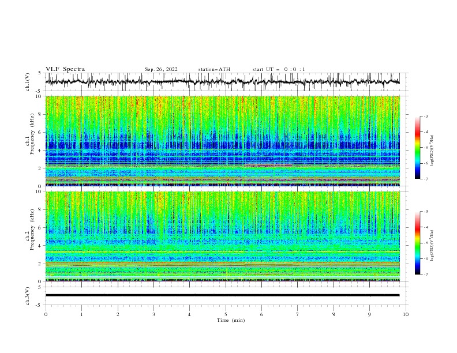Click the "4" tick on the time axis

189,314
